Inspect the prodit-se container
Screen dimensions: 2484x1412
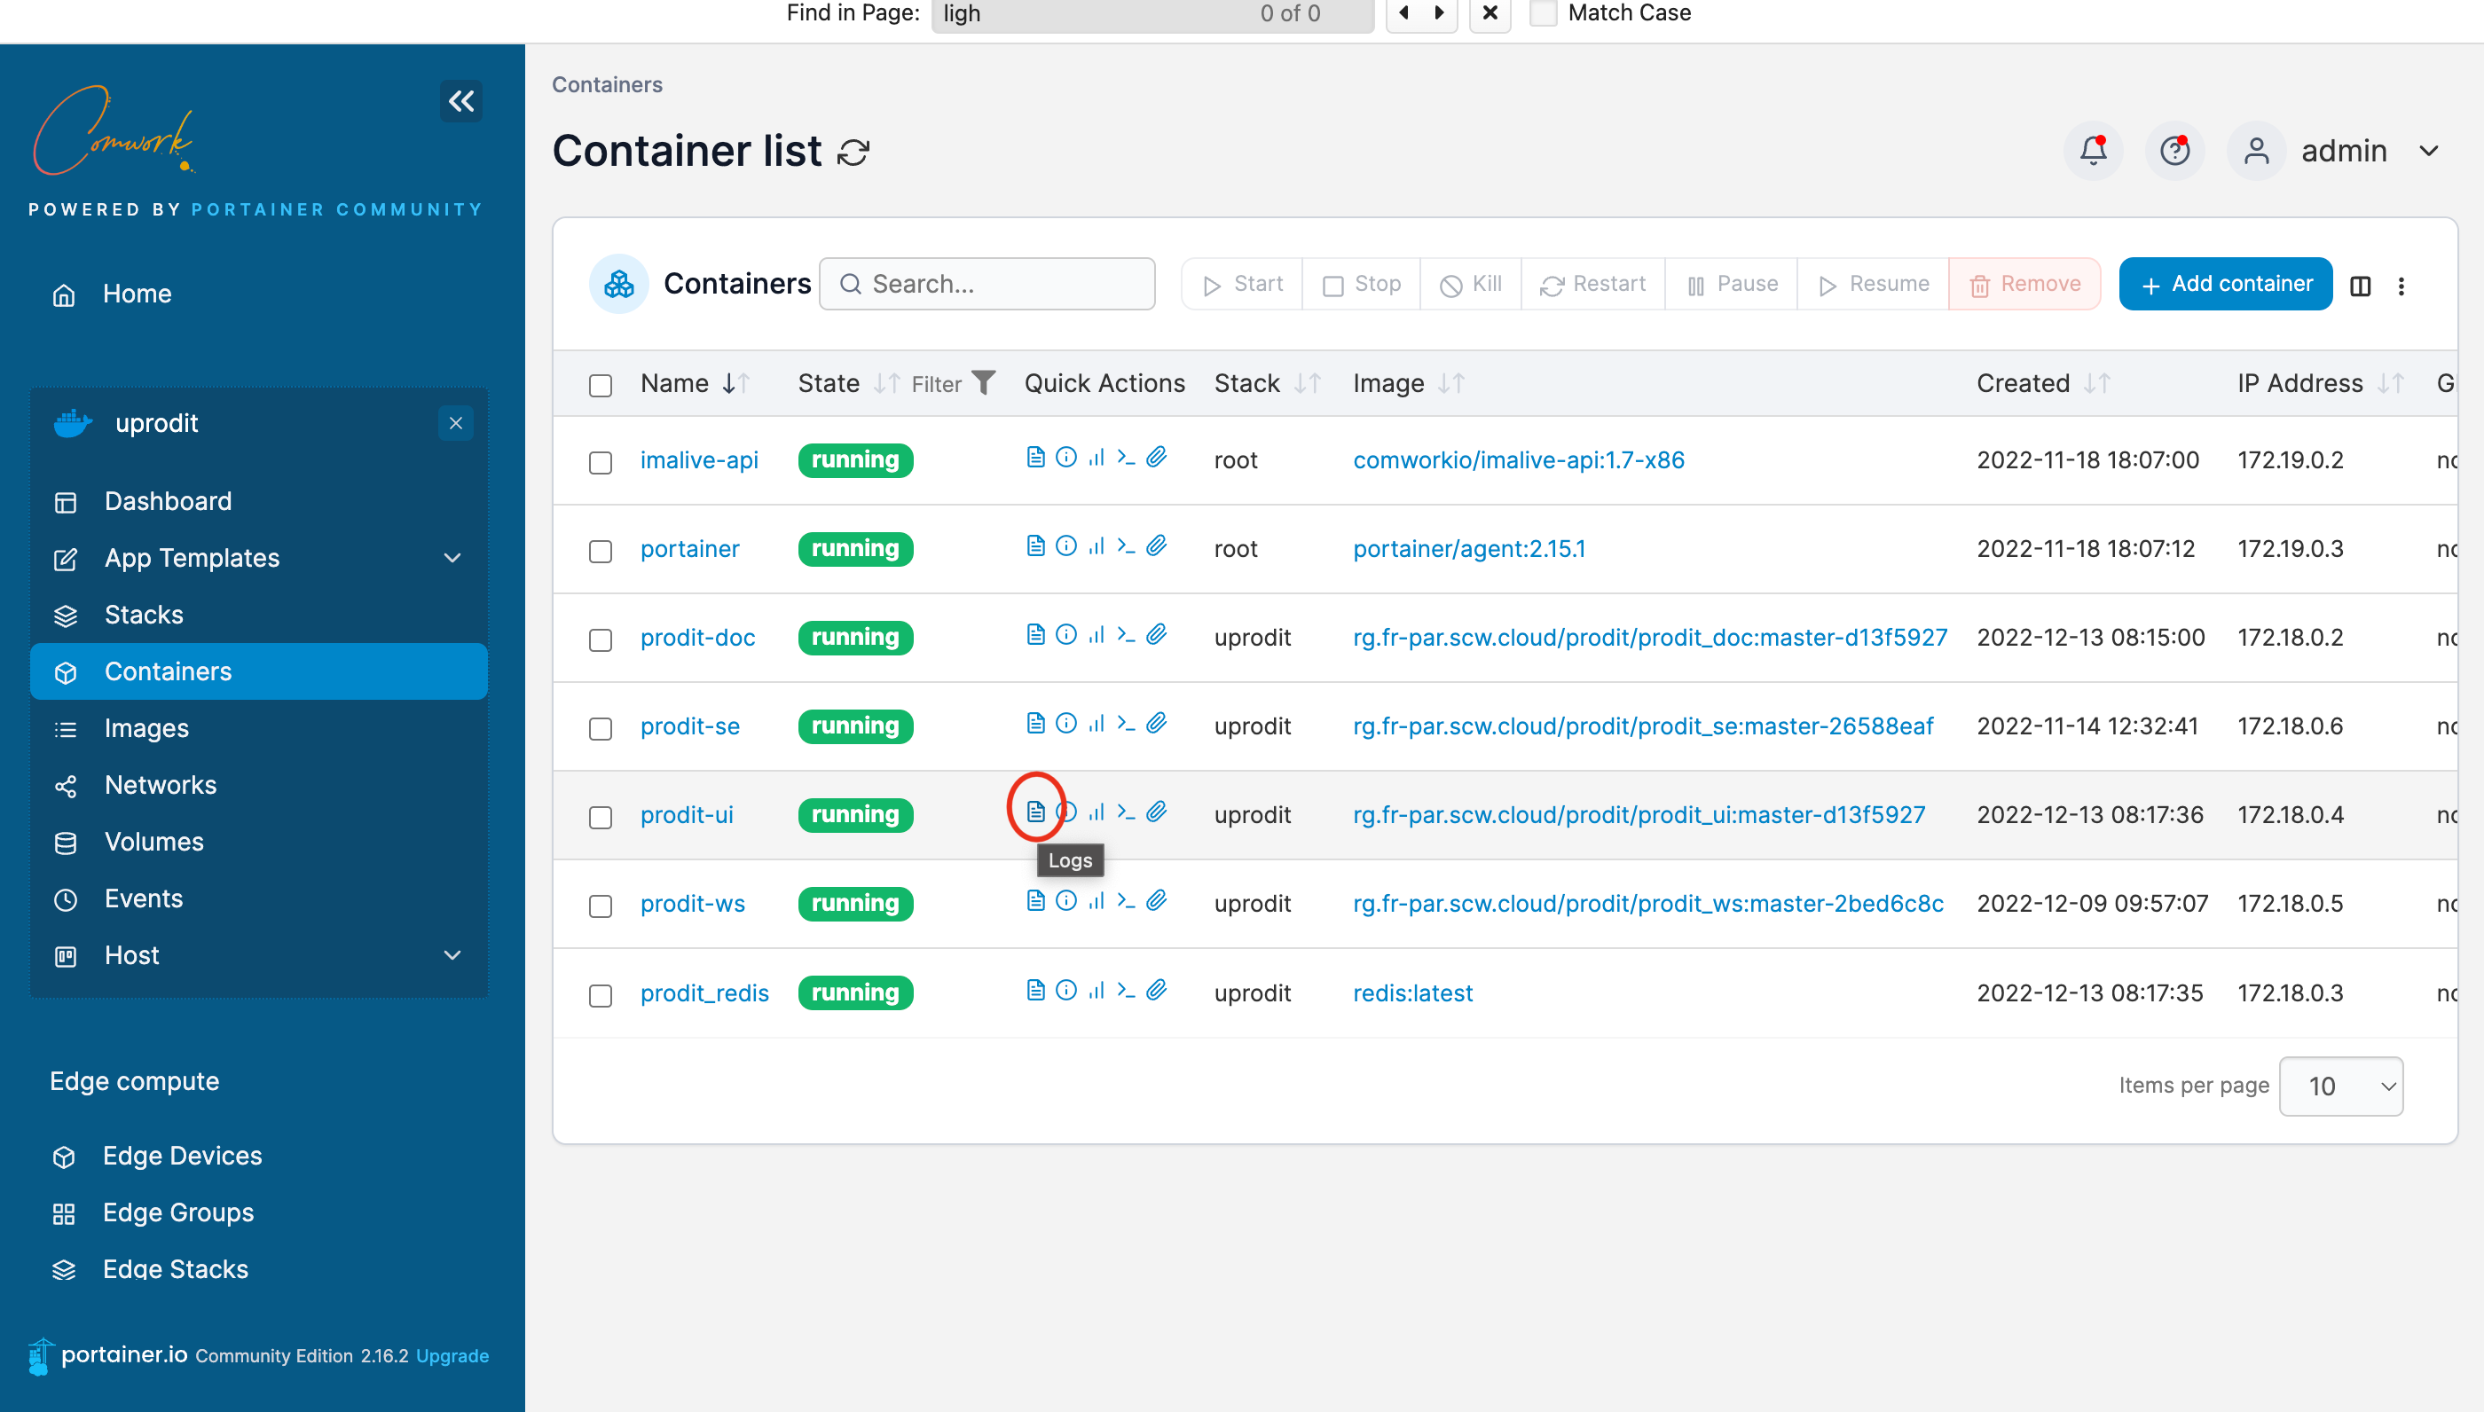pyautogui.click(x=1066, y=724)
